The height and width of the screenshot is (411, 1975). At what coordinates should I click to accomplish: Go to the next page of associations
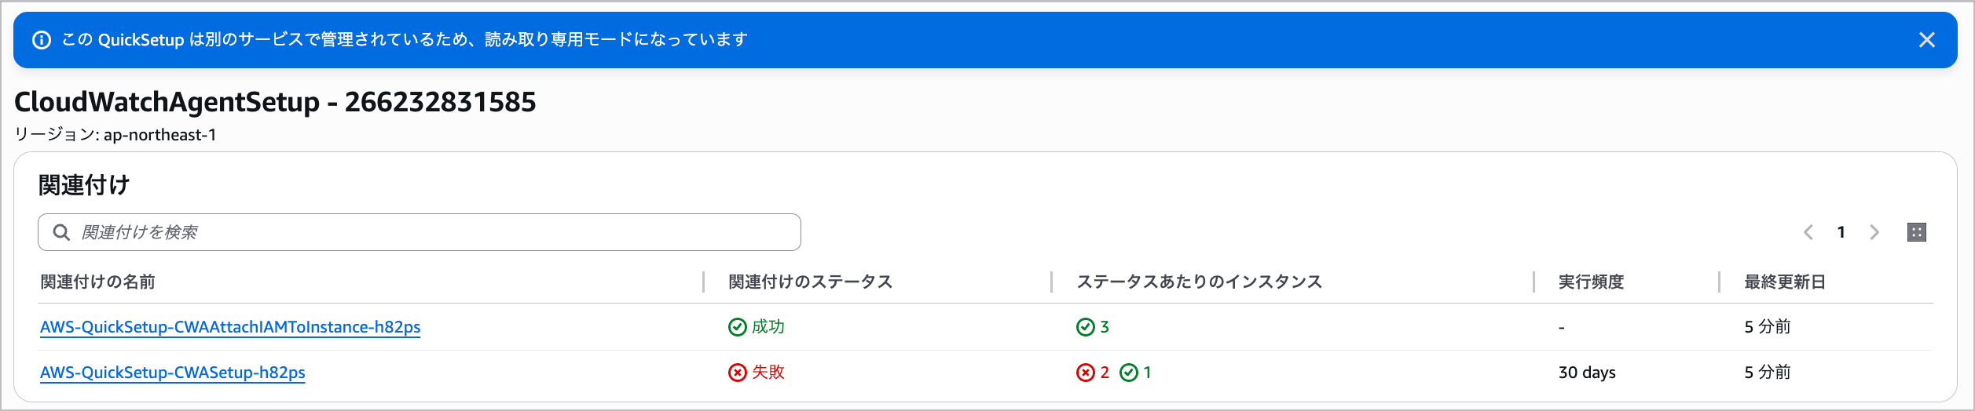pos(1874,232)
